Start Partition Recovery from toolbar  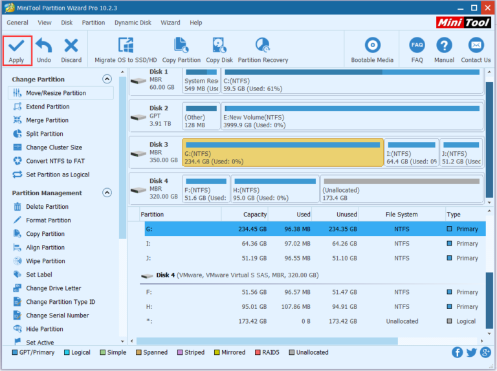[263, 50]
